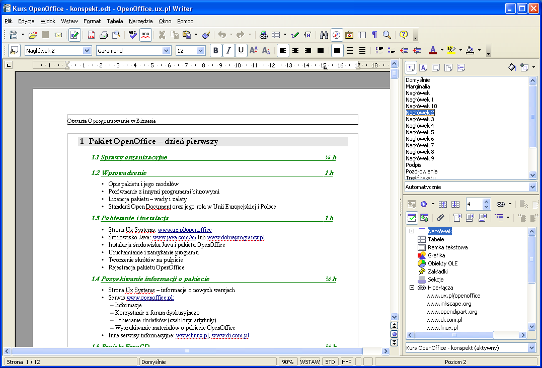Click the Format Paintbrush icon

pos(206,35)
